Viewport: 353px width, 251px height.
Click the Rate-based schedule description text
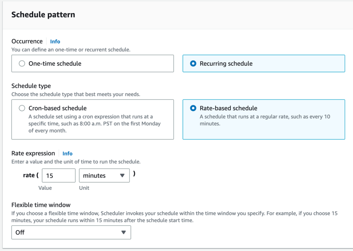coord(265,120)
